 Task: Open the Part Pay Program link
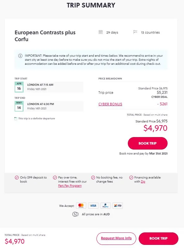click(x=70, y=185)
